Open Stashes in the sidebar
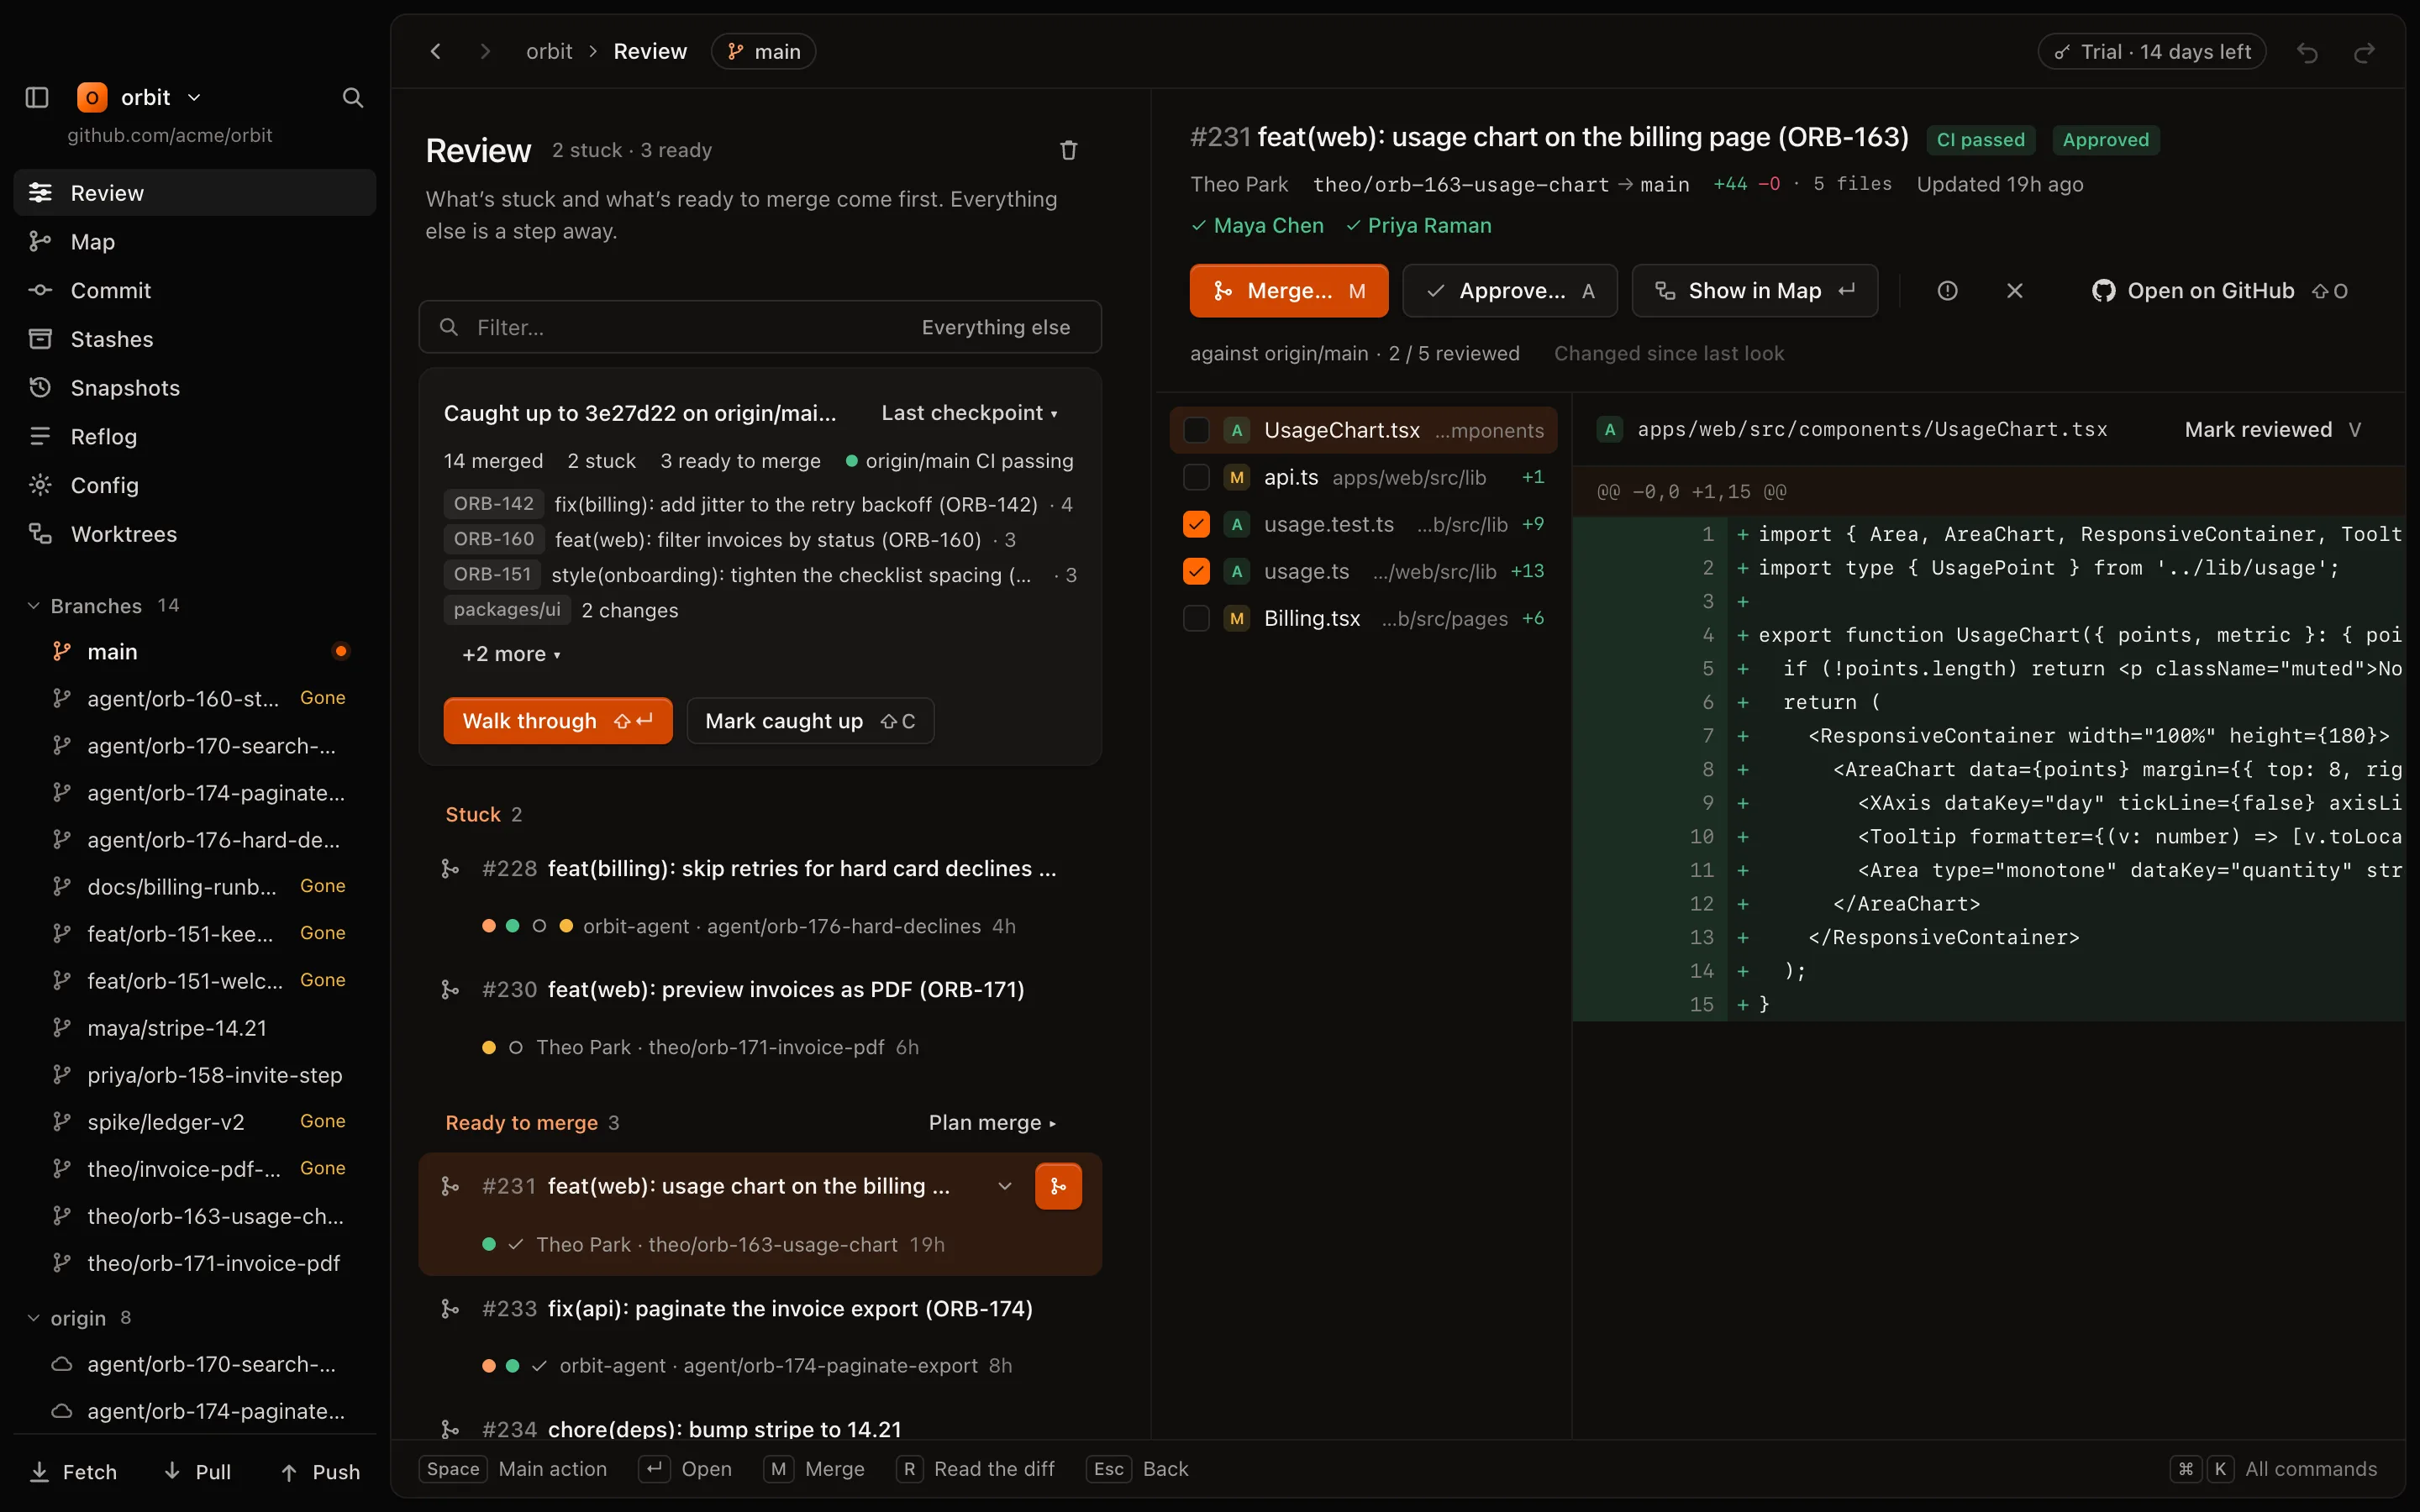2420x1512 pixels. click(195, 339)
